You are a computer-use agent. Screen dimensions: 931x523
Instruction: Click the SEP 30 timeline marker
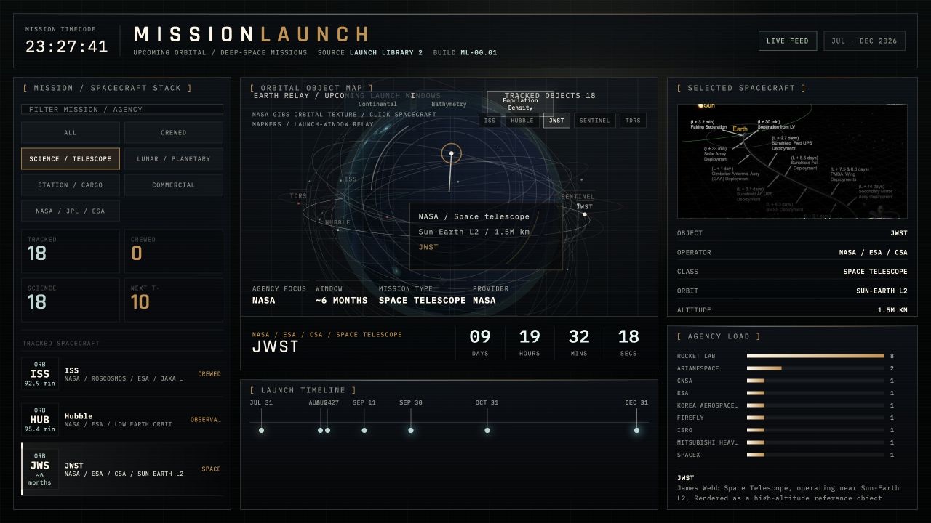click(411, 430)
